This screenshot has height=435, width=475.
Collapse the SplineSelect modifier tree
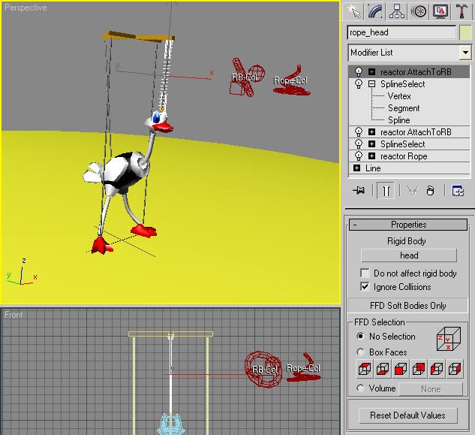(371, 84)
